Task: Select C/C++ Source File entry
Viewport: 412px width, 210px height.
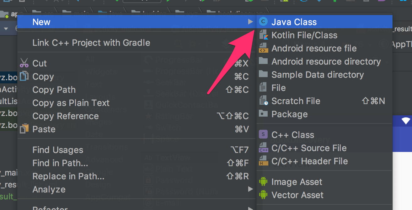Action: point(309,148)
